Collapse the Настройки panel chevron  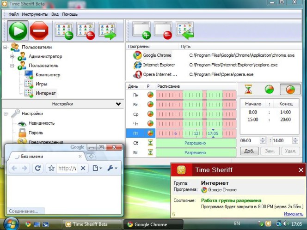click(x=118, y=104)
